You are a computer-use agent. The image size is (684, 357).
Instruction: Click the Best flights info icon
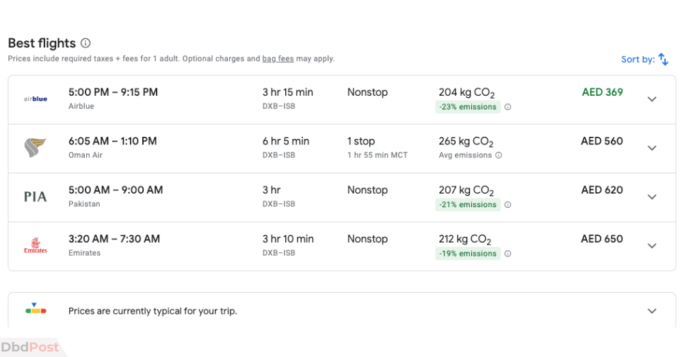point(86,43)
